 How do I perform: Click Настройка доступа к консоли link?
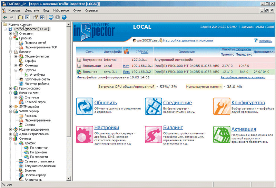point(188,40)
